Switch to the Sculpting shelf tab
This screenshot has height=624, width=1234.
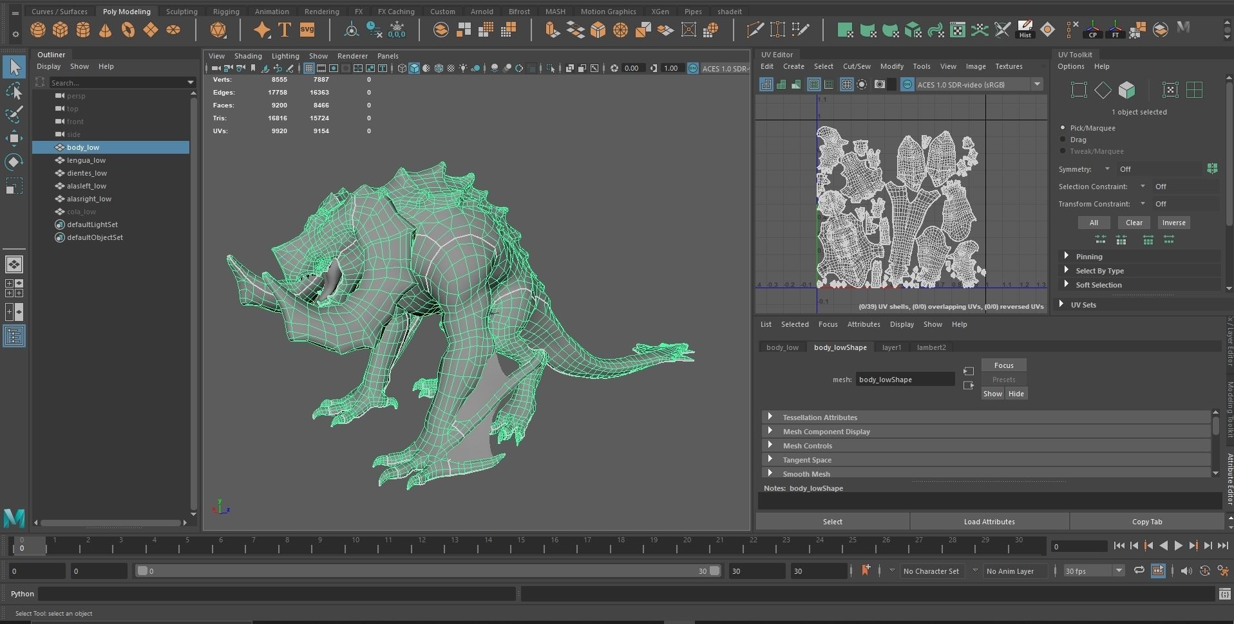click(182, 12)
